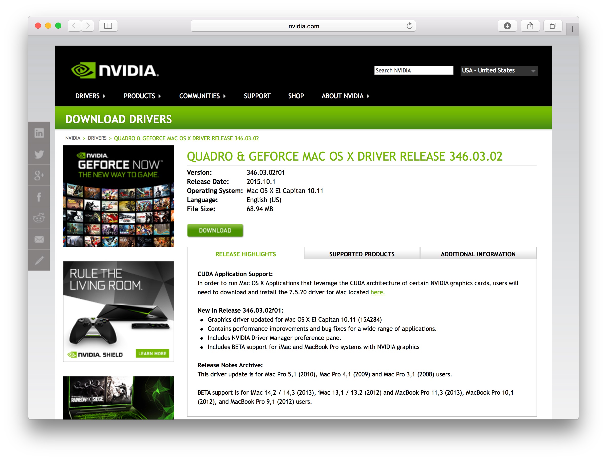This screenshot has height=460, width=607.
Task: Expand ABOUT NVIDIA navigation menu
Action: click(x=345, y=96)
